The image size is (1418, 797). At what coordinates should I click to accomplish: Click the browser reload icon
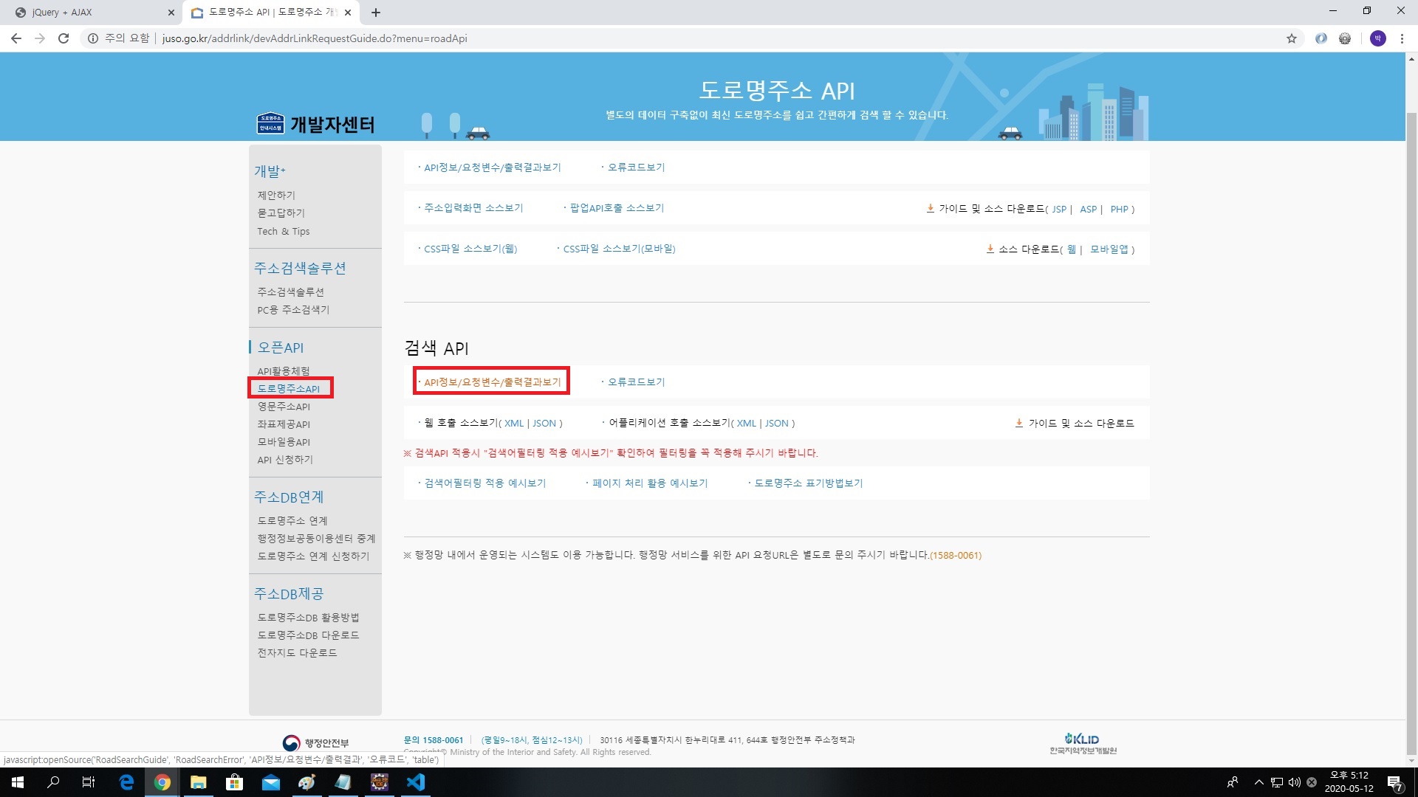[x=64, y=38]
